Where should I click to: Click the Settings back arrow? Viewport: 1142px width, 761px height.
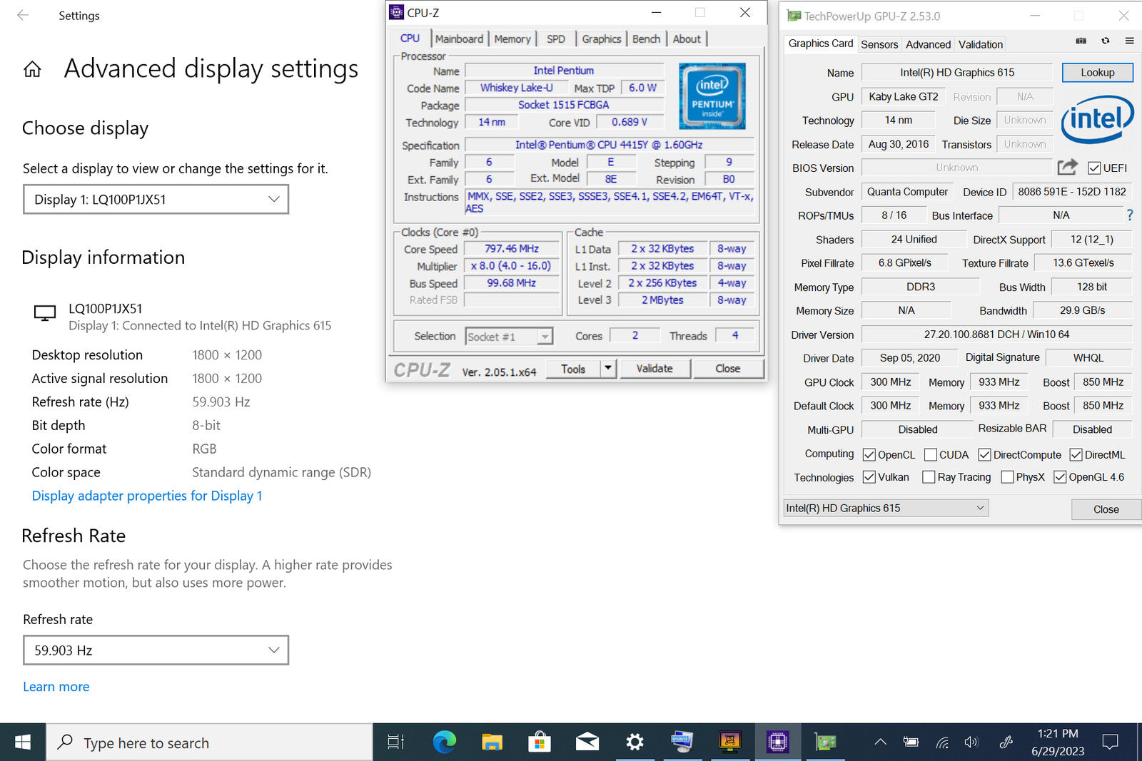coord(23,15)
